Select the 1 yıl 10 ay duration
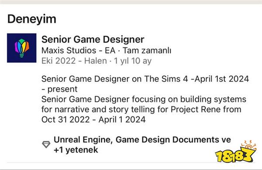The width and height of the screenshot is (262, 170). pos(133,61)
